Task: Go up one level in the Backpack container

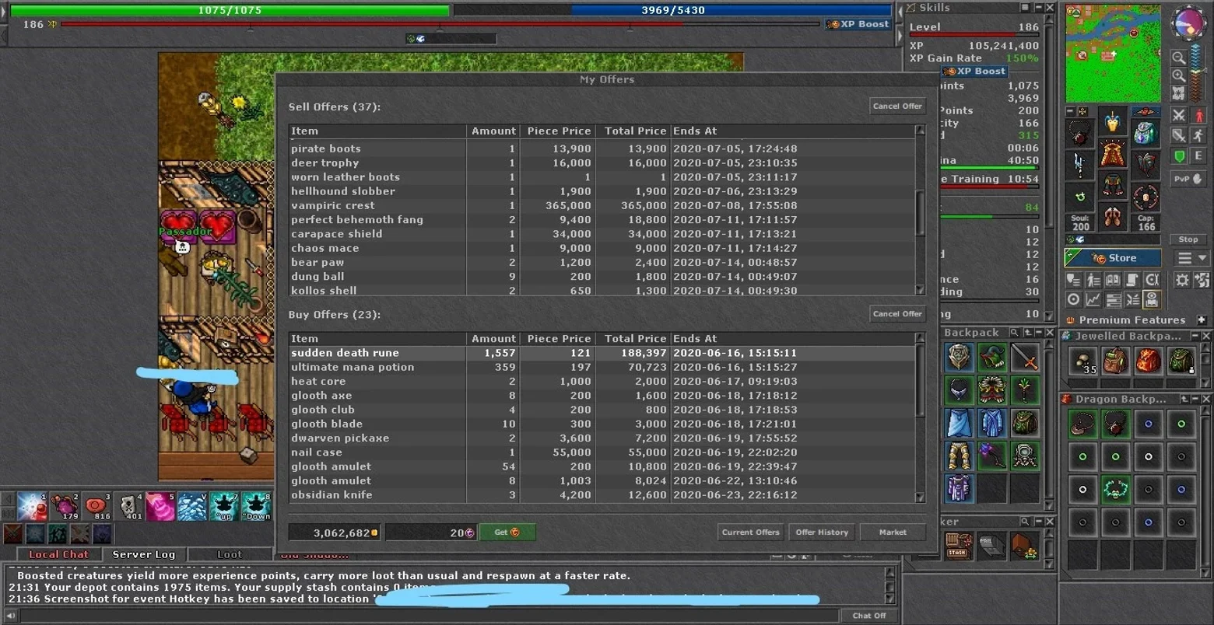Action: pyautogui.click(x=1026, y=333)
